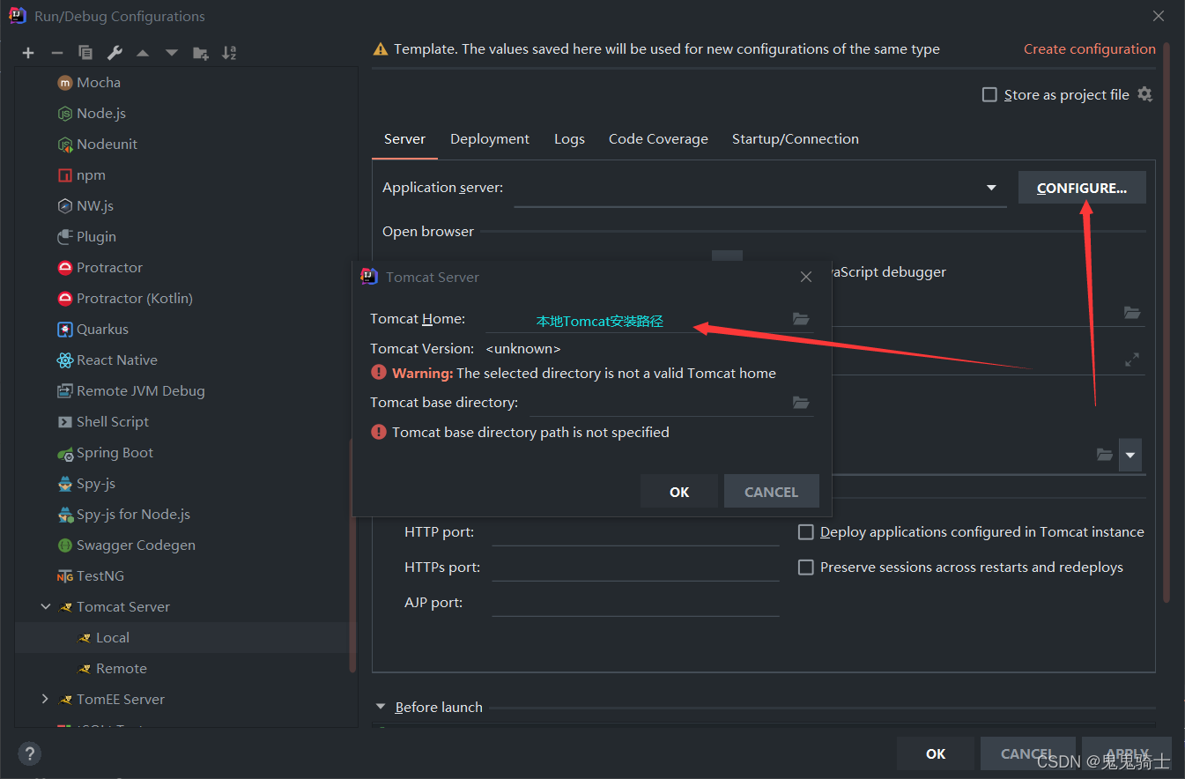The image size is (1185, 779).
Task: Add new configuration with plus icon
Action: [x=28, y=53]
